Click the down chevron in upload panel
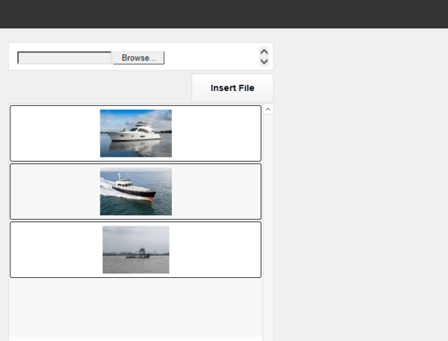This screenshot has height=341, width=448. coord(264,61)
